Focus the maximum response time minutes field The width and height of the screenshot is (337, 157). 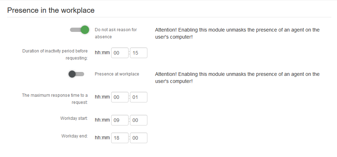coord(138,97)
